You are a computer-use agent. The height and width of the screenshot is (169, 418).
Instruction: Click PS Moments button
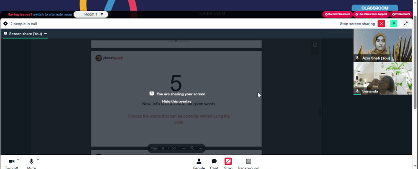401,14
